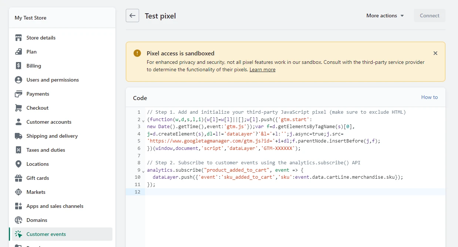The height and width of the screenshot is (247, 458).
Task: Go to Shipping and delivery
Action: 62,136
